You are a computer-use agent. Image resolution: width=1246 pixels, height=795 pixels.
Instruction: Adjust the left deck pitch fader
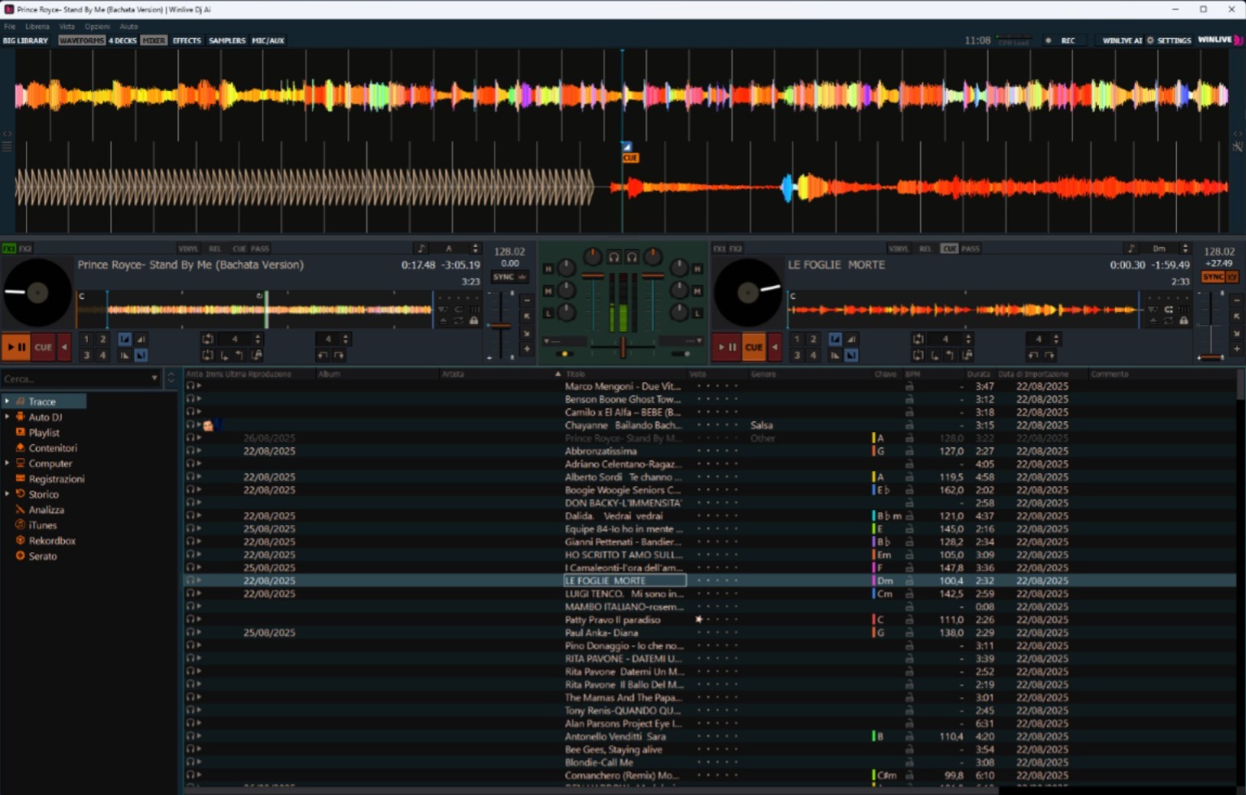(x=500, y=325)
